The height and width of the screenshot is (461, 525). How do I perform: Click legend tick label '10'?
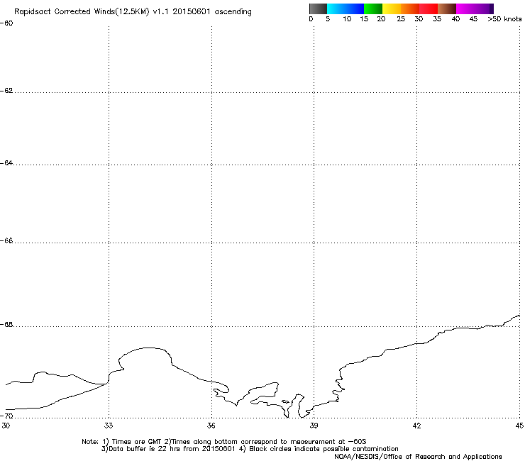(x=347, y=19)
